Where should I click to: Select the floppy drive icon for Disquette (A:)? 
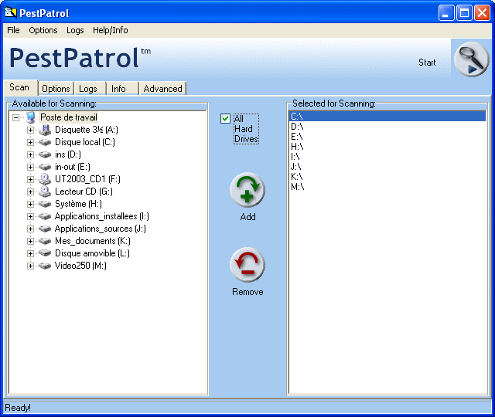coord(45,130)
